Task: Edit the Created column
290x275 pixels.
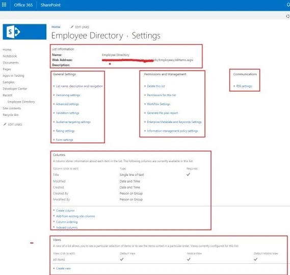Action: pyautogui.click(x=58, y=188)
